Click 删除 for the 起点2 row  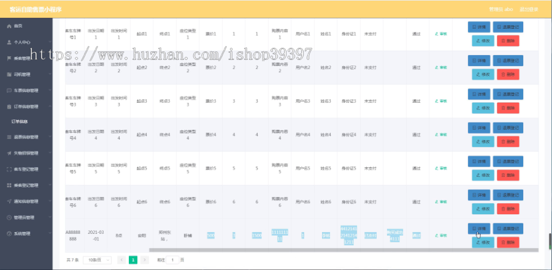508,75
